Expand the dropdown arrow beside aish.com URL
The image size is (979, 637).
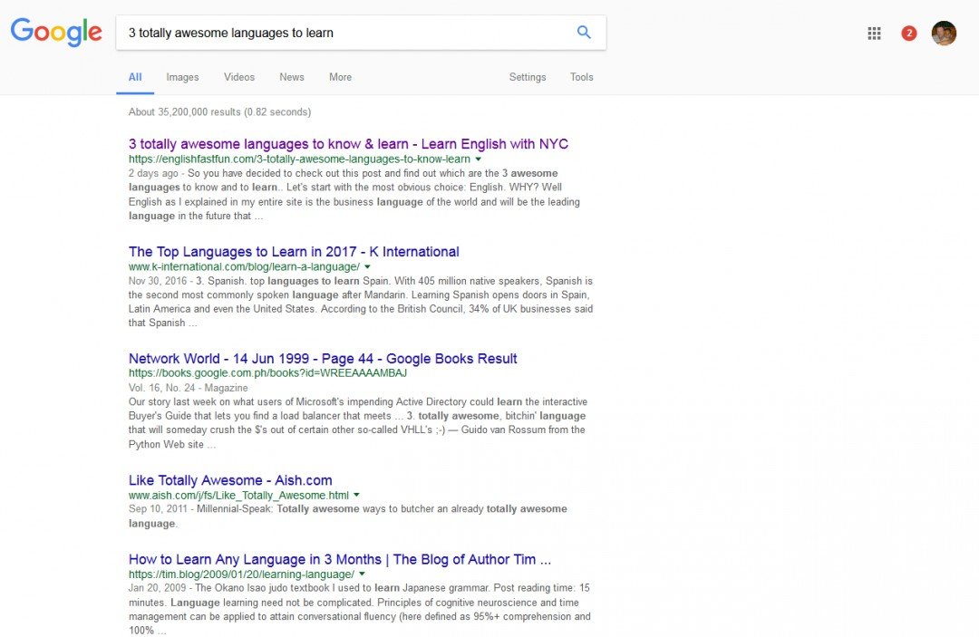(356, 496)
